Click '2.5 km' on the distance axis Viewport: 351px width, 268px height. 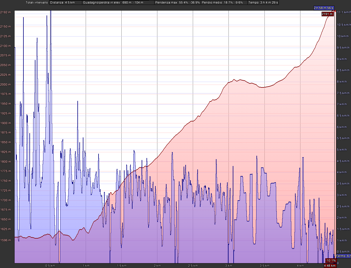tap(193, 266)
